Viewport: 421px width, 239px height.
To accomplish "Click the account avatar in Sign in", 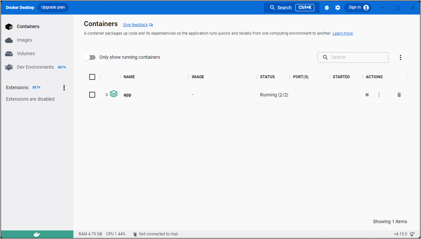I will 366,8.
